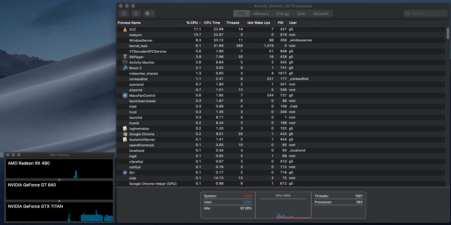Viewport: 451px width, 225px height.
Task: Sort by the % CPU column header
Action: 192,23
